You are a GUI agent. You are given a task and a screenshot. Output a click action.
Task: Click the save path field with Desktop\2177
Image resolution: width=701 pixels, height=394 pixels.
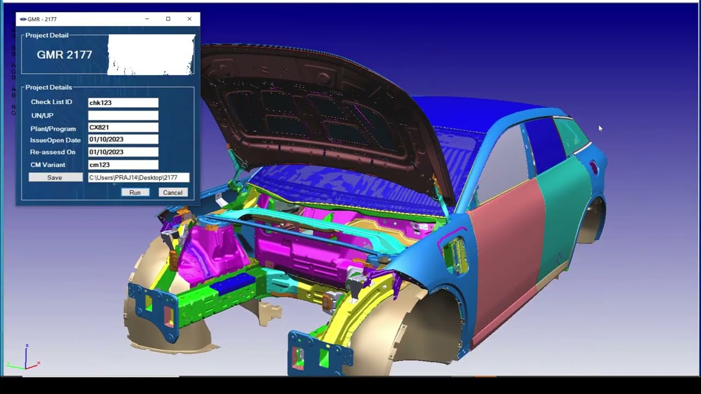click(x=139, y=177)
